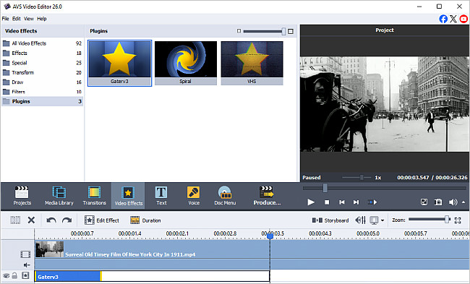Viewport: 470px width, 284px height.
Task: Switch to Transitions panel
Action: [x=95, y=196]
